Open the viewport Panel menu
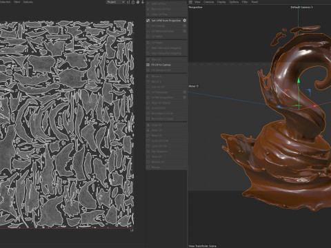The width and height of the screenshot is (331, 248). pyautogui.click(x=254, y=2)
